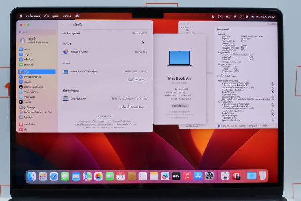Open Contacts from the Dock
This screenshot has height=201, width=301.
[x=132, y=176]
